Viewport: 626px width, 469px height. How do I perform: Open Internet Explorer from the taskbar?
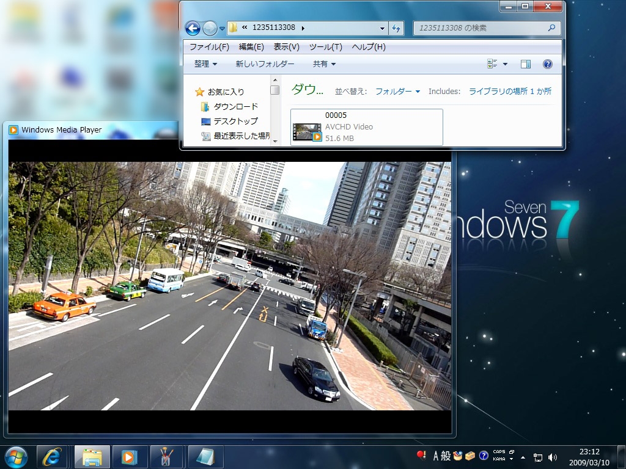pyautogui.click(x=52, y=457)
